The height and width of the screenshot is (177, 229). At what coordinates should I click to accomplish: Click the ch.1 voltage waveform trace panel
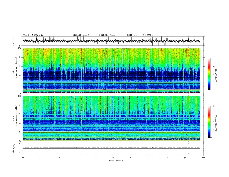[113, 41]
